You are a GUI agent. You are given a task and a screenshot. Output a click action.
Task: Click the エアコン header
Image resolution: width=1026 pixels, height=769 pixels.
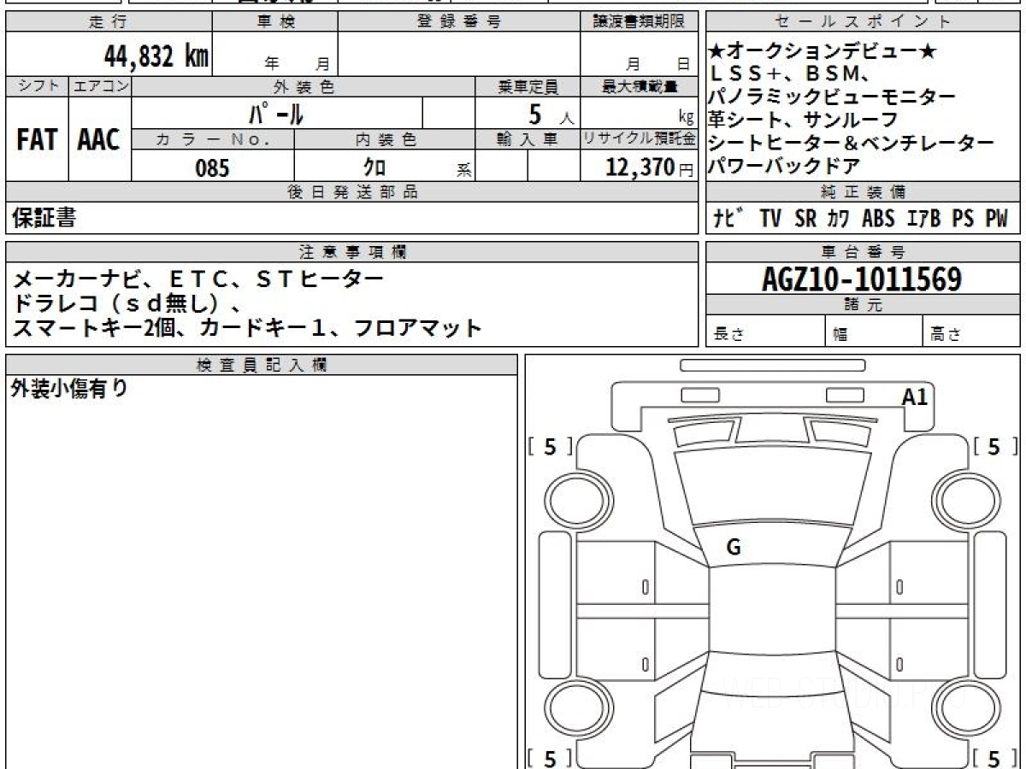(100, 86)
